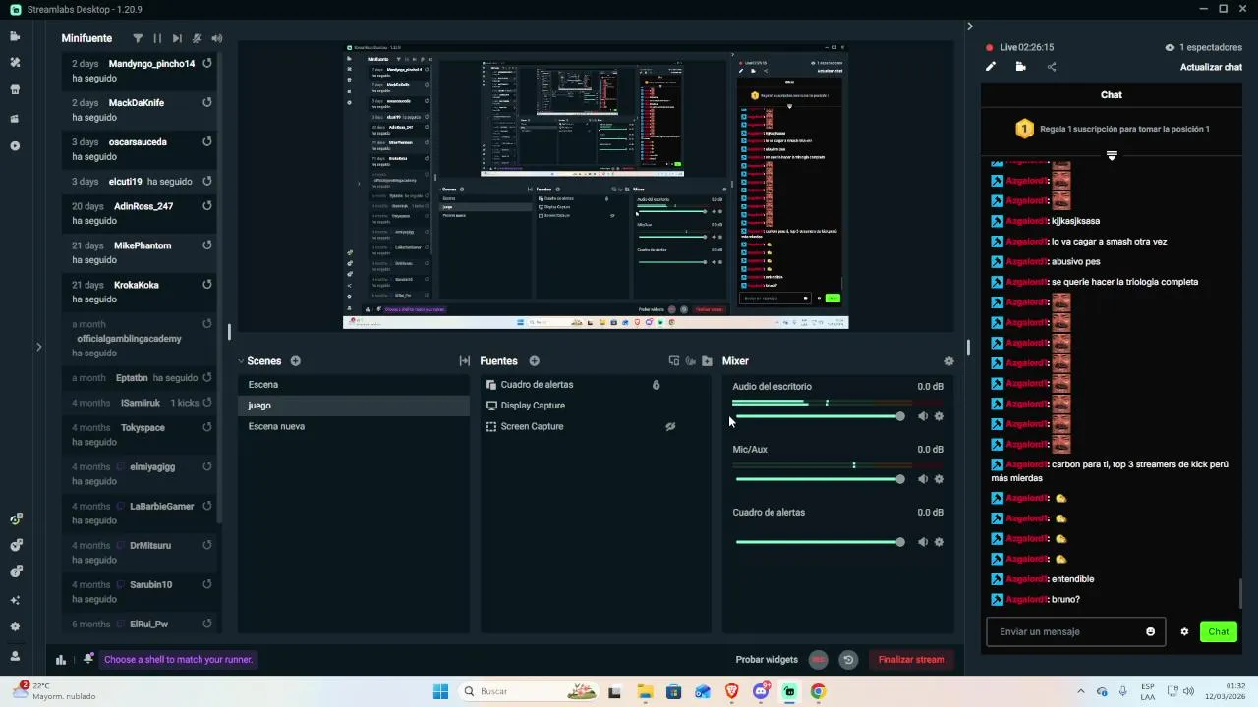Open the App Store icon in left sidebar
Image resolution: width=1258 pixels, height=707 pixels.
(x=15, y=89)
